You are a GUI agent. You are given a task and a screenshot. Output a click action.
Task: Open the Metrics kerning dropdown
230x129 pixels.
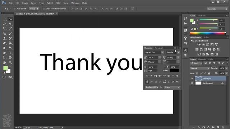pyautogui.click(x=160, y=62)
